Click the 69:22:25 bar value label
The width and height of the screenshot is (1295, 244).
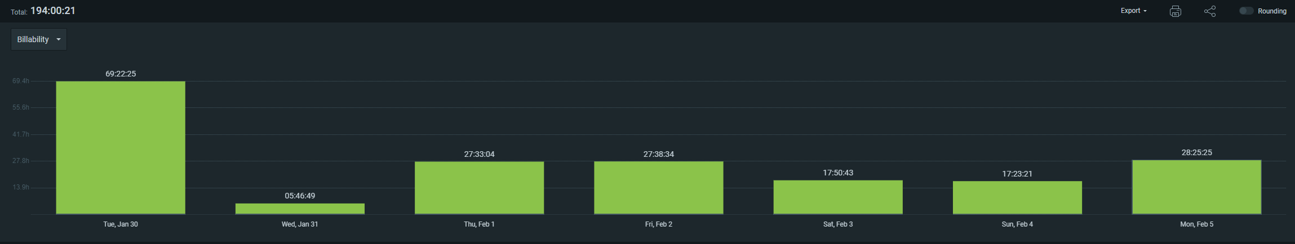[121, 74]
